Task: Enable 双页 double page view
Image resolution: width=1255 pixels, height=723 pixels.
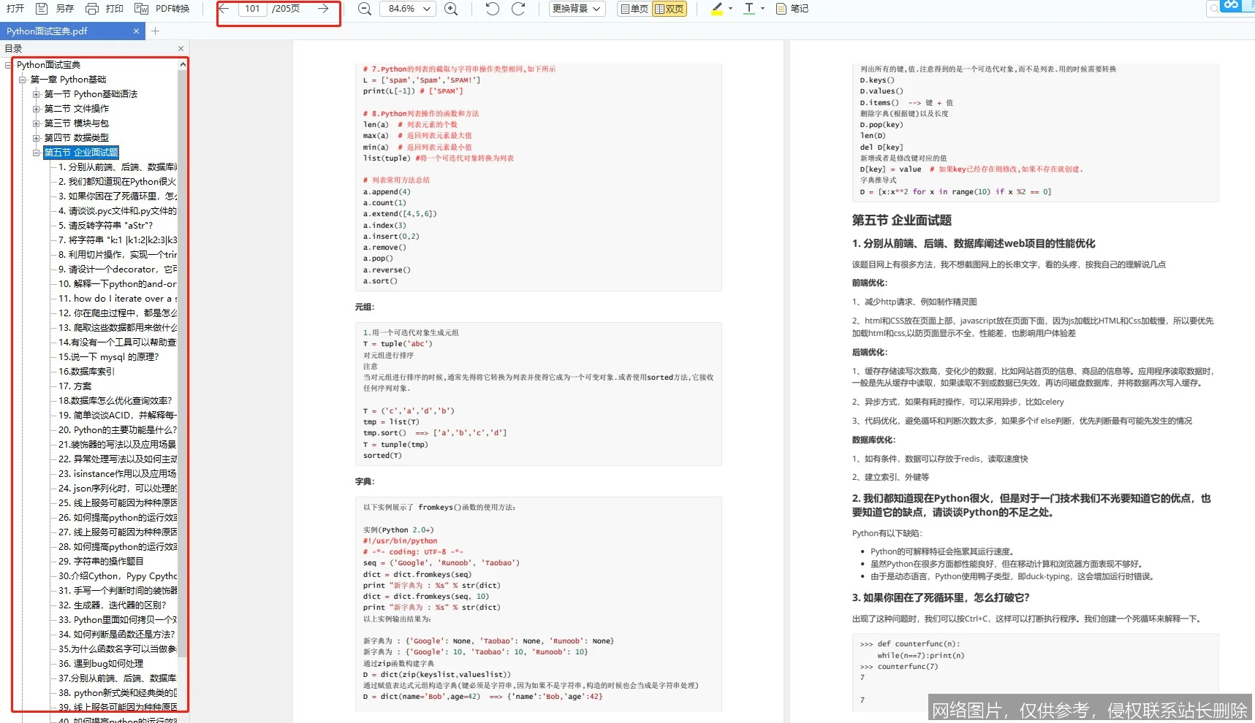Action: pyautogui.click(x=669, y=9)
